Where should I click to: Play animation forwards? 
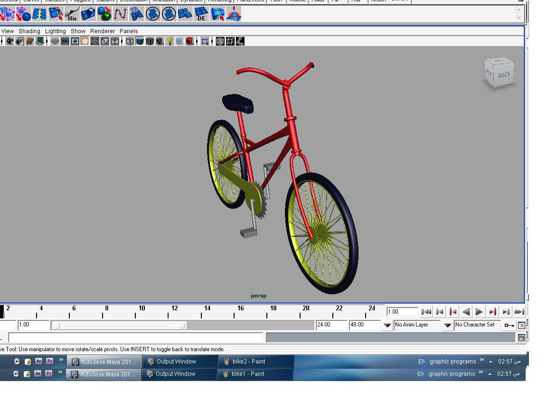[x=479, y=312]
